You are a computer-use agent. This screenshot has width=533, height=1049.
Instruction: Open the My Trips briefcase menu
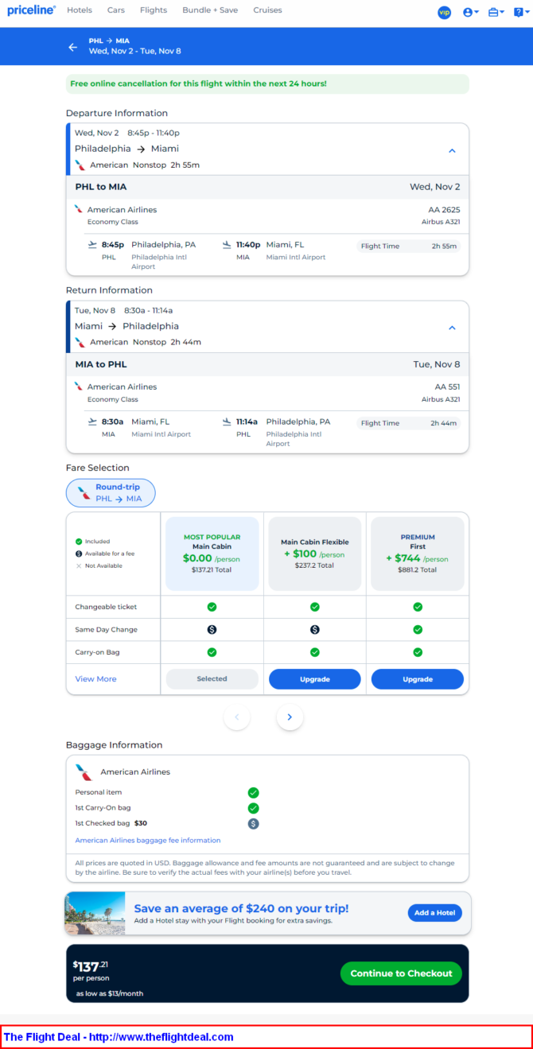[496, 12]
